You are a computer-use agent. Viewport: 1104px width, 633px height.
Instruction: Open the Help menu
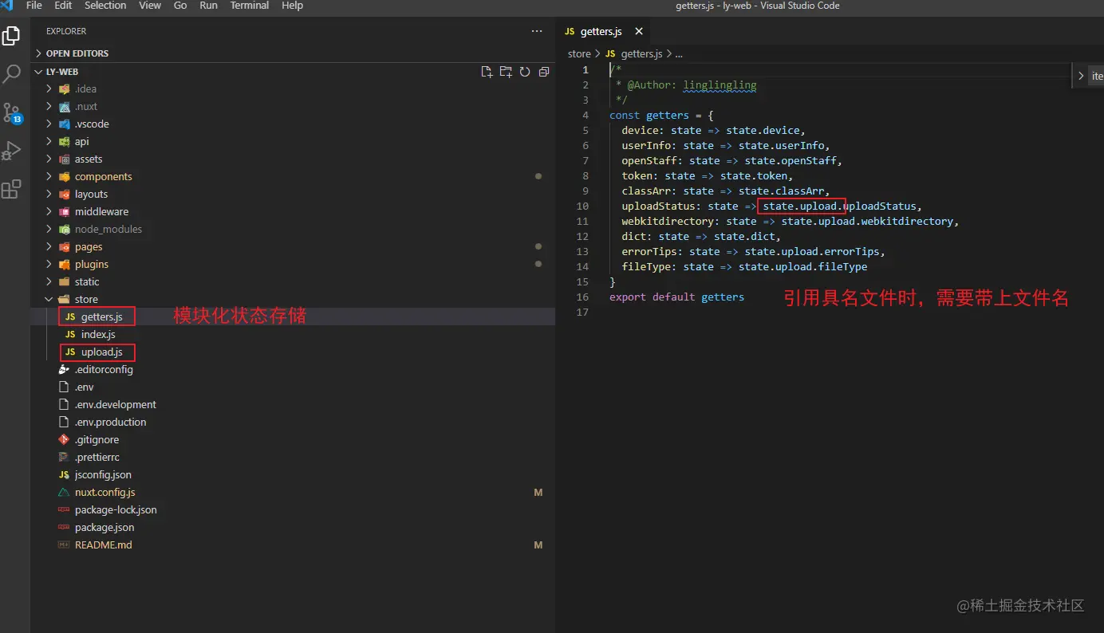click(x=293, y=6)
